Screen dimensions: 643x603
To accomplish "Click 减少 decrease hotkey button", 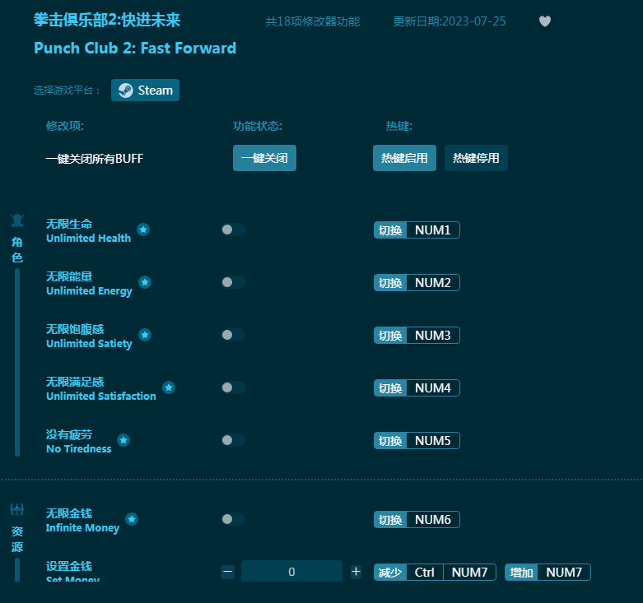I will (390, 573).
